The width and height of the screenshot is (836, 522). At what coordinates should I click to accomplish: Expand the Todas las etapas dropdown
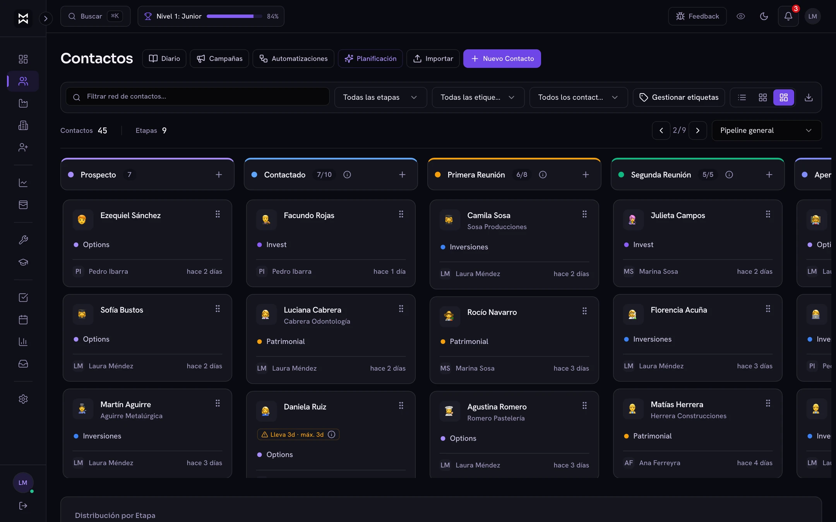(x=380, y=97)
